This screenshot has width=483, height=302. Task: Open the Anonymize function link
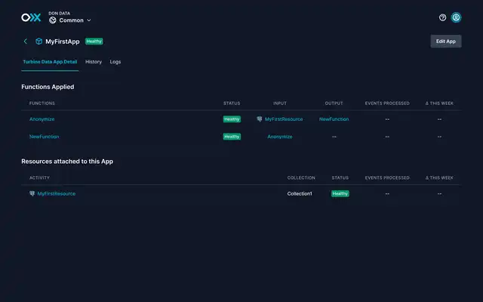(x=42, y=119)
